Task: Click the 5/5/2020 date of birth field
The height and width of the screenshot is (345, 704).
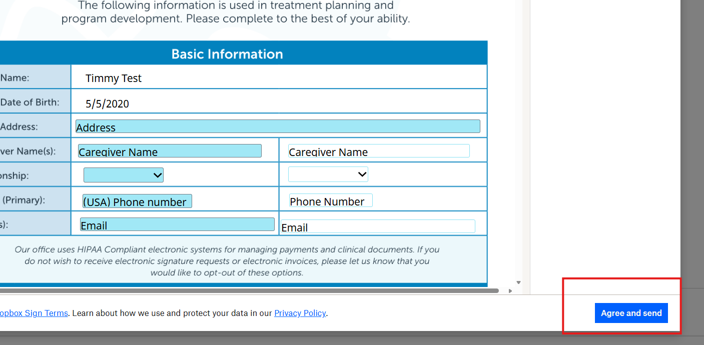Action: tap(279, 101)
